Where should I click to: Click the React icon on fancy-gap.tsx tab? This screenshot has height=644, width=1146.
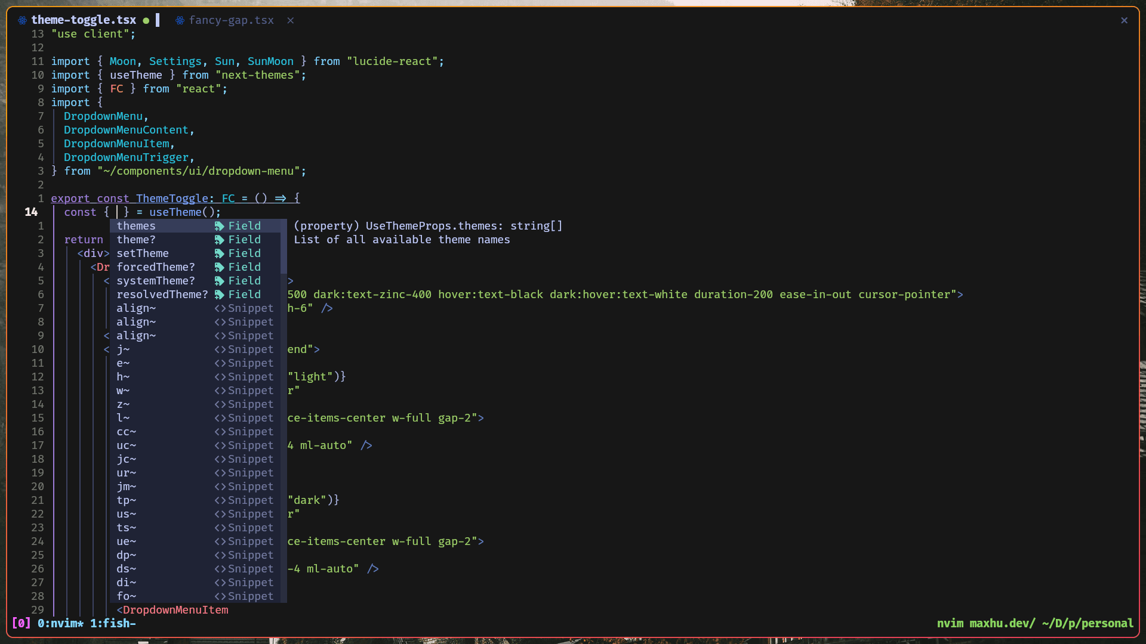pyautogui.click(x=180, y=20)
